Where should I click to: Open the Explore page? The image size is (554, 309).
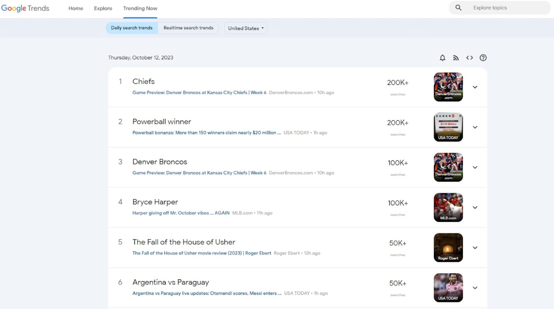tap(103, 8)
